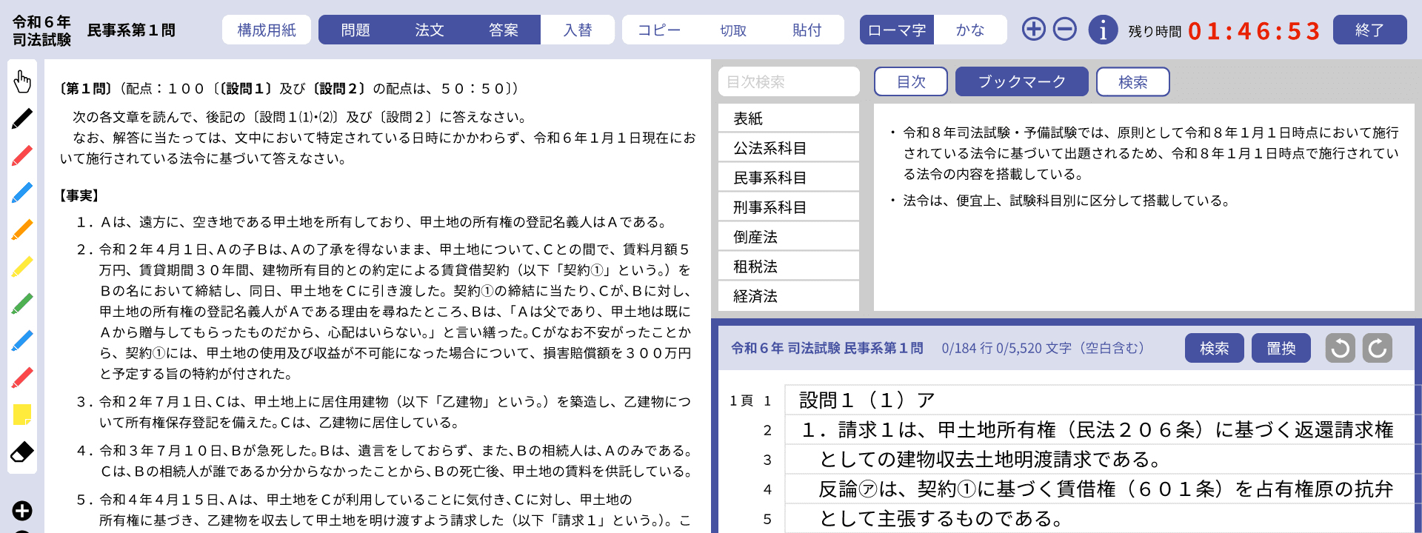The height and width of the screenshot is (533, 1422).
Task: Click the 終了 button
Action: (1370, 30)
